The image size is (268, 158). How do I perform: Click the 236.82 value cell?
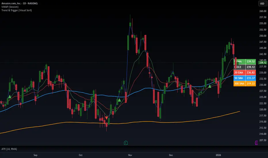pos(250,72)
